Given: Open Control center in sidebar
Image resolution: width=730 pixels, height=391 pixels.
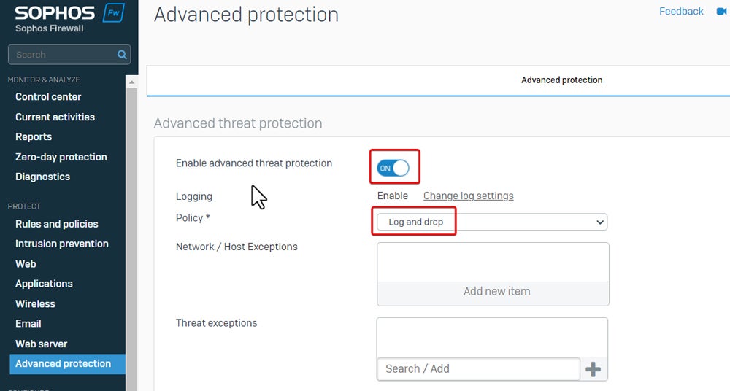Looking at the screenshot, I should (x=48, y=97).
